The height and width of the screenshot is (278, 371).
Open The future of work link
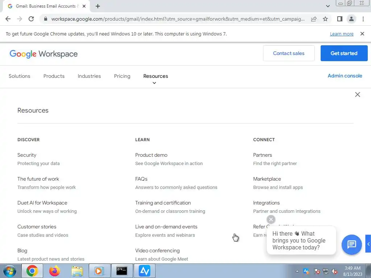38,179
